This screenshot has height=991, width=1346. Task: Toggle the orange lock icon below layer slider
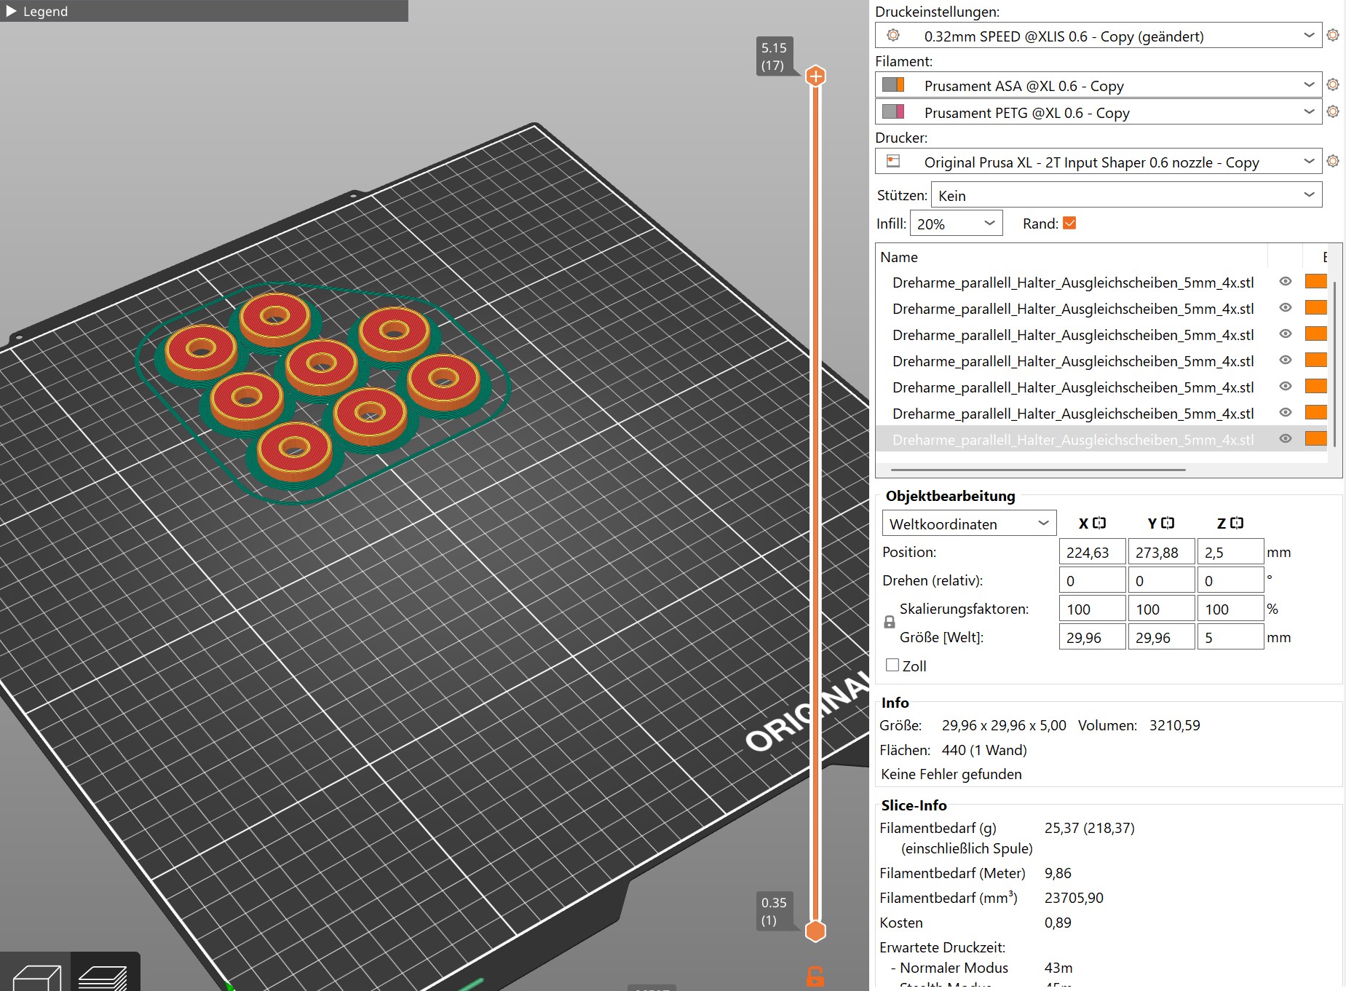click(x=815, y=976)
